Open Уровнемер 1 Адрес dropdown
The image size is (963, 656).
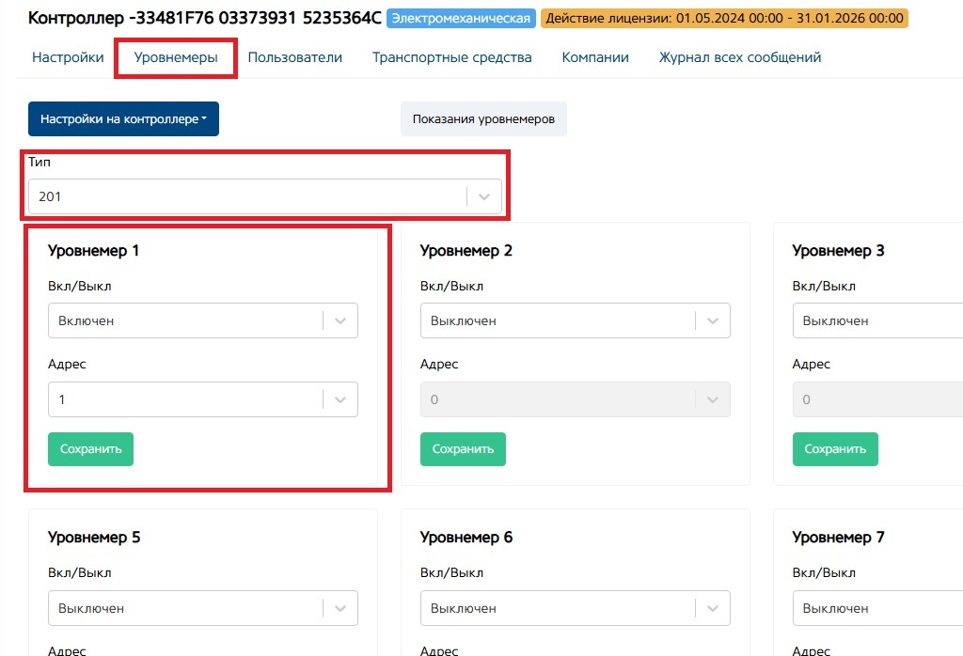tap(203, 399)
